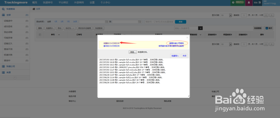Image resolution: width=280 pixels, height=118 pixels.
Task: Filter by 1天 time range
Action: pos(56,22)
